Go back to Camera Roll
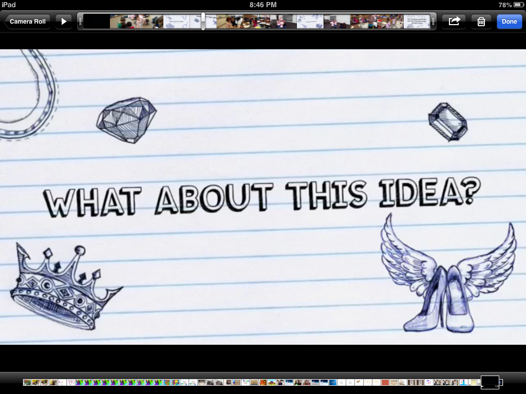Screen dimensions: 526x394 tap(27, 22)
